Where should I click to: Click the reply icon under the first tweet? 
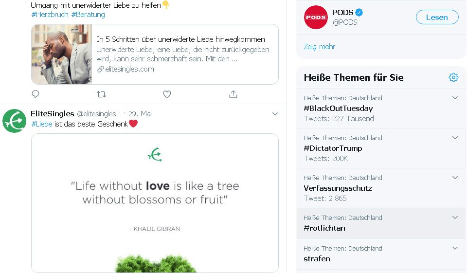[36, 94]
